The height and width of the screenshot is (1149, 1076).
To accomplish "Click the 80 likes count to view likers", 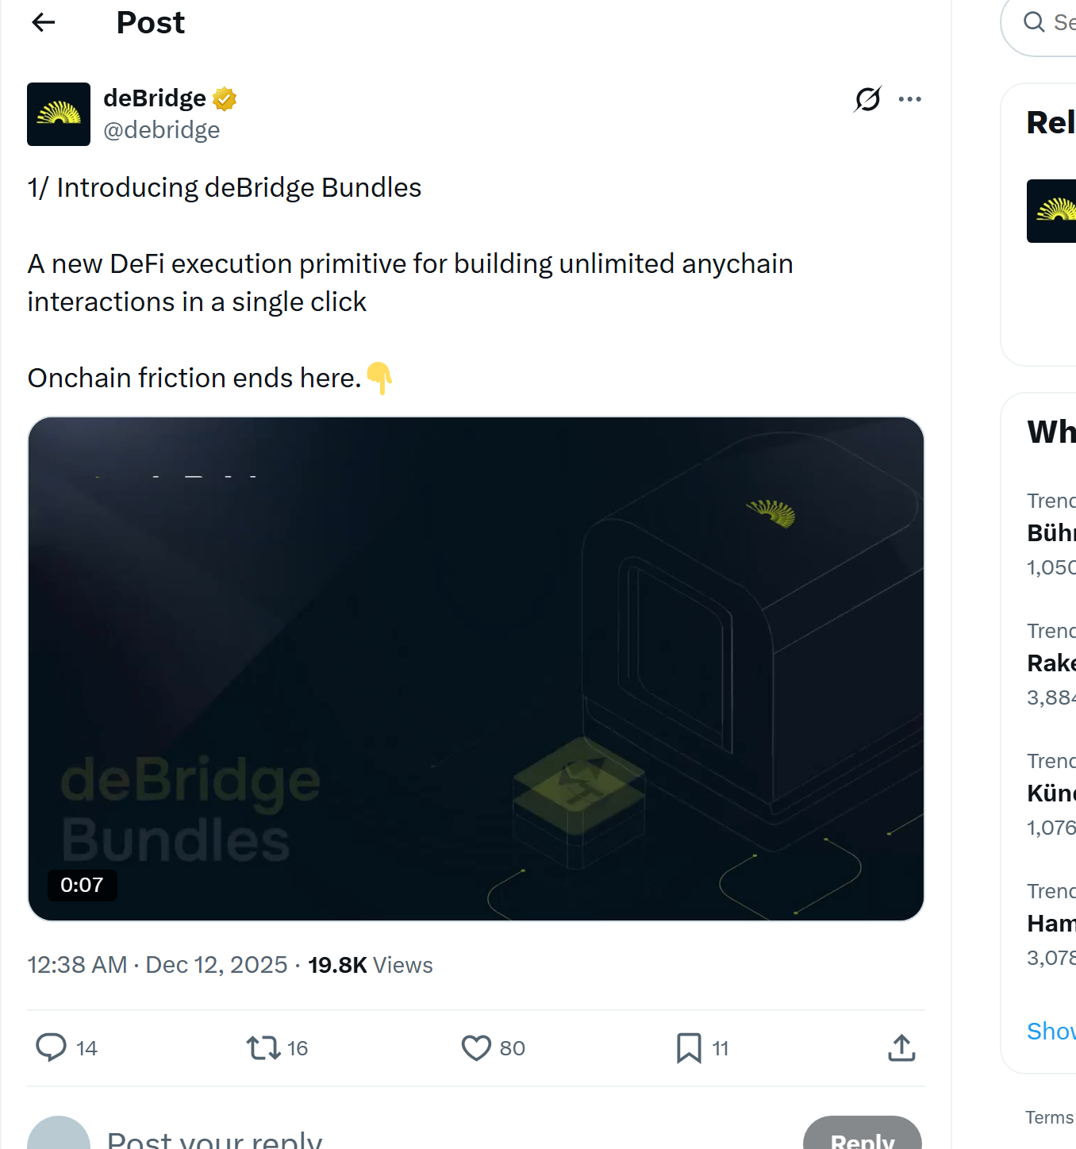I will 512,1047.
